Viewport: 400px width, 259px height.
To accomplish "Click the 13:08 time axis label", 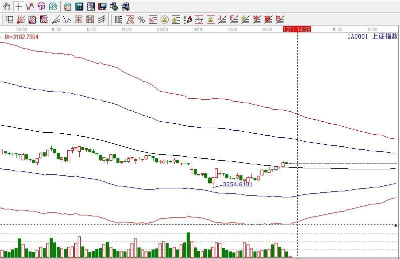I will 372,30.
